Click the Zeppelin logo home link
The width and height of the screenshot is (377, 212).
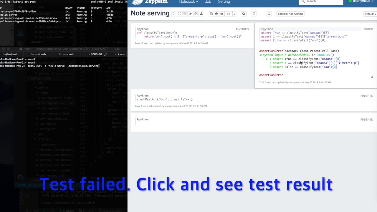(150, 2)
